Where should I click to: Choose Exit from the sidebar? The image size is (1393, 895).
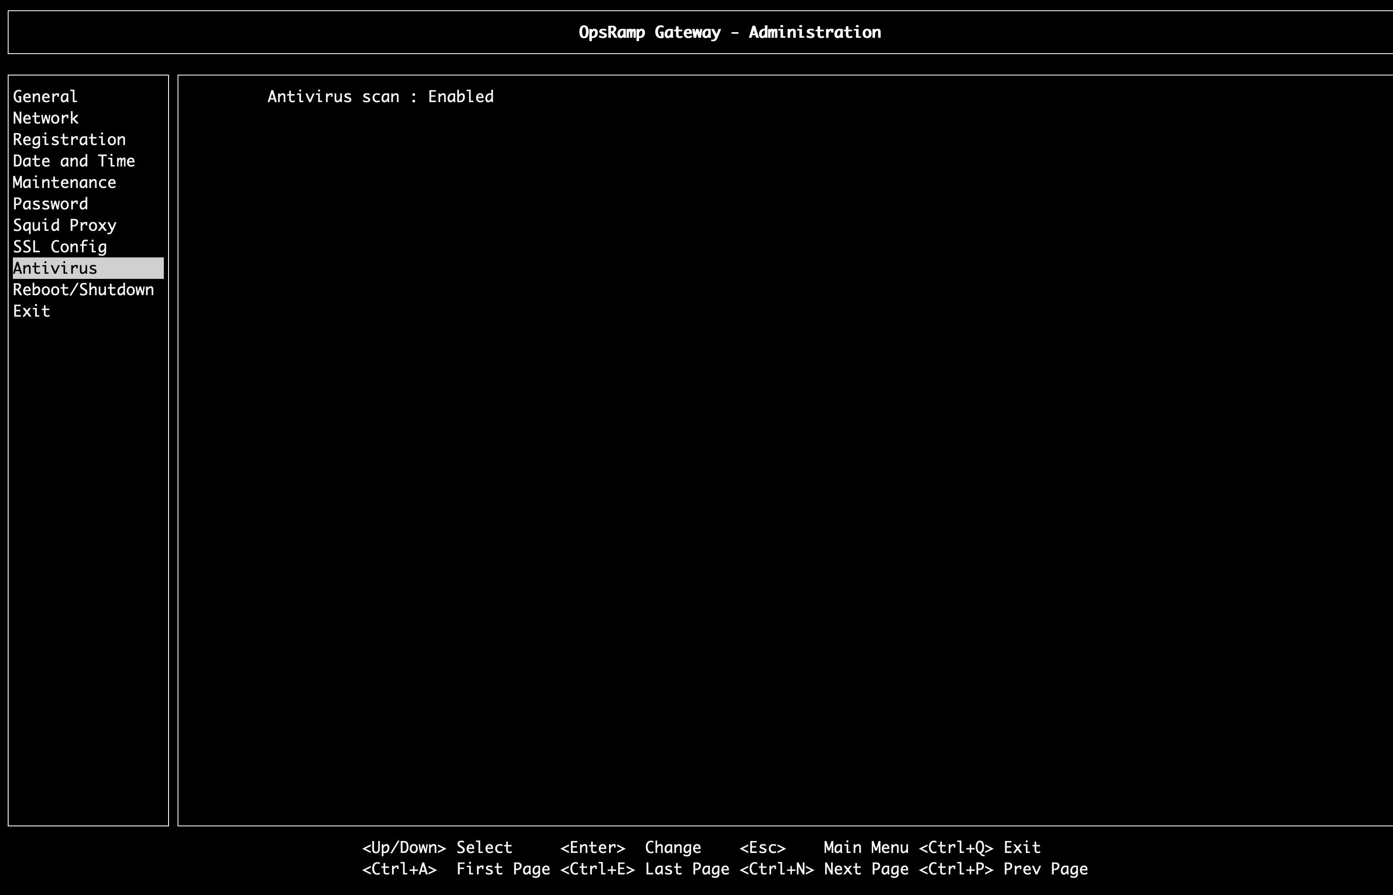pos(31,311)
